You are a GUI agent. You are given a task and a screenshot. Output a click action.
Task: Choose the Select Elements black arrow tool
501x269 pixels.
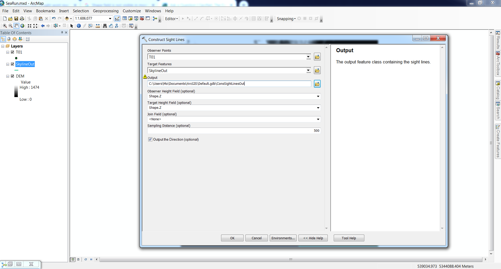(x=72, y=26)
